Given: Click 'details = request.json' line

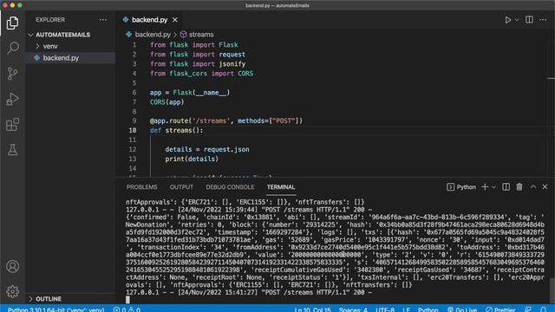Looking at the screenshot, I should 206,149.
